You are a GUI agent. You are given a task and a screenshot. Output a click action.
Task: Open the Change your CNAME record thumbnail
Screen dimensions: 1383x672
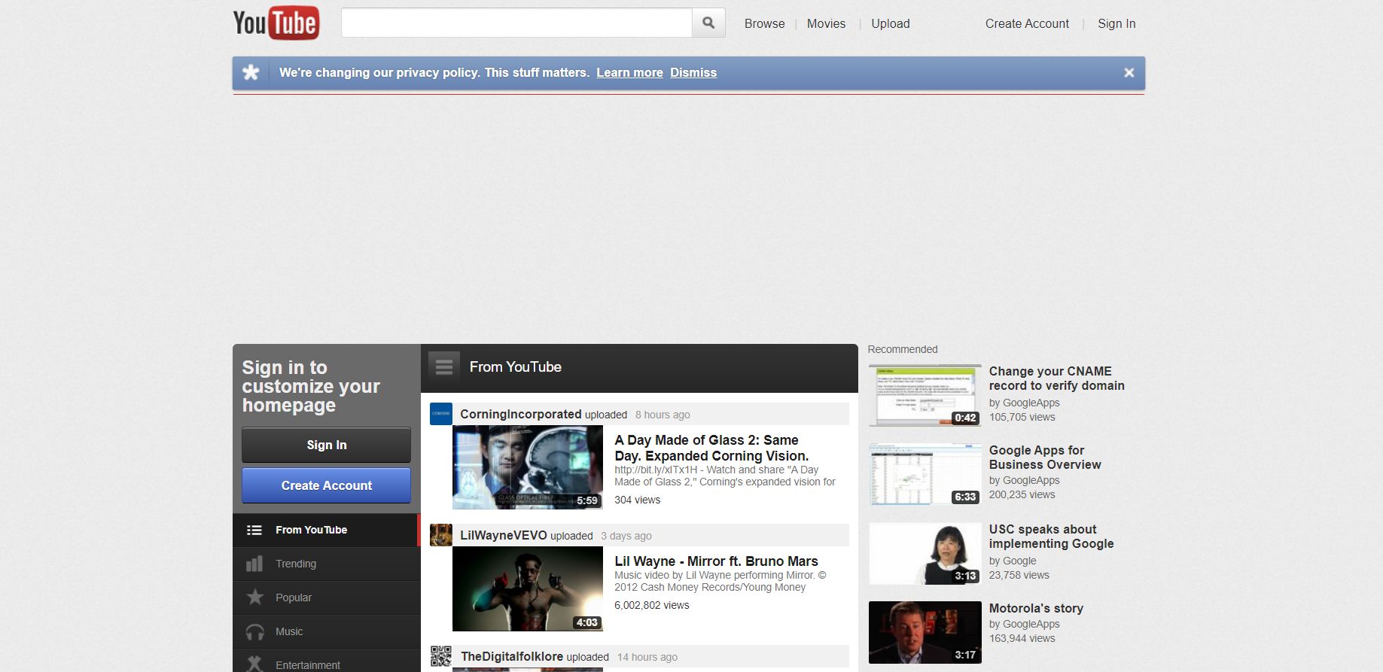tap(925, 395)
